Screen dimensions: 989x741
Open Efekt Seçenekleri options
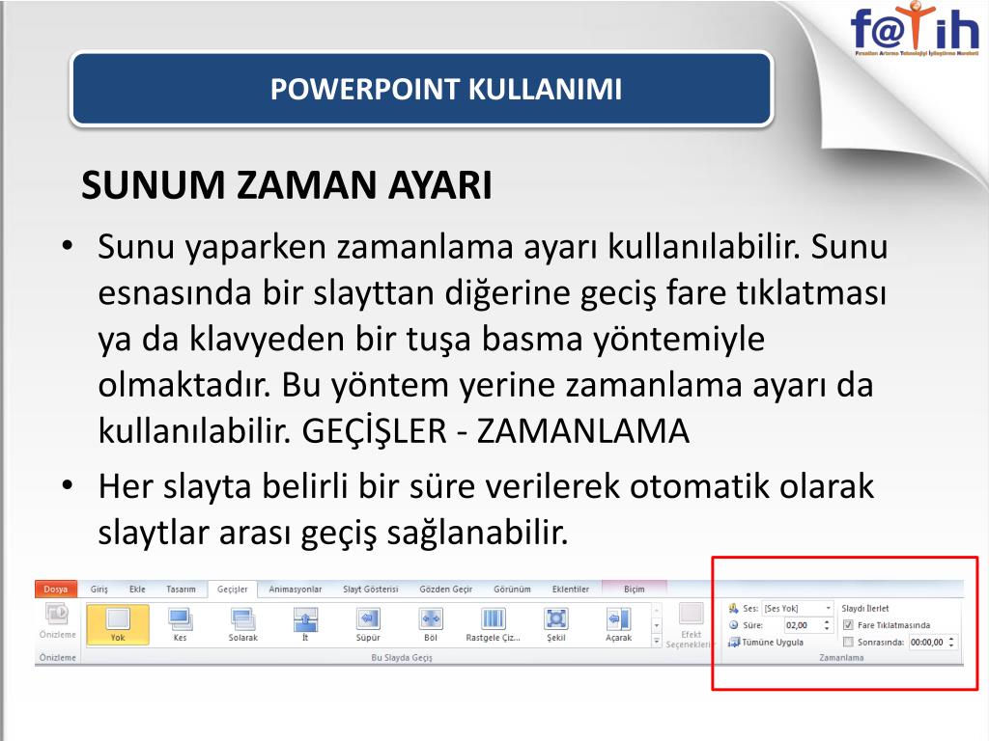(690, 625)
